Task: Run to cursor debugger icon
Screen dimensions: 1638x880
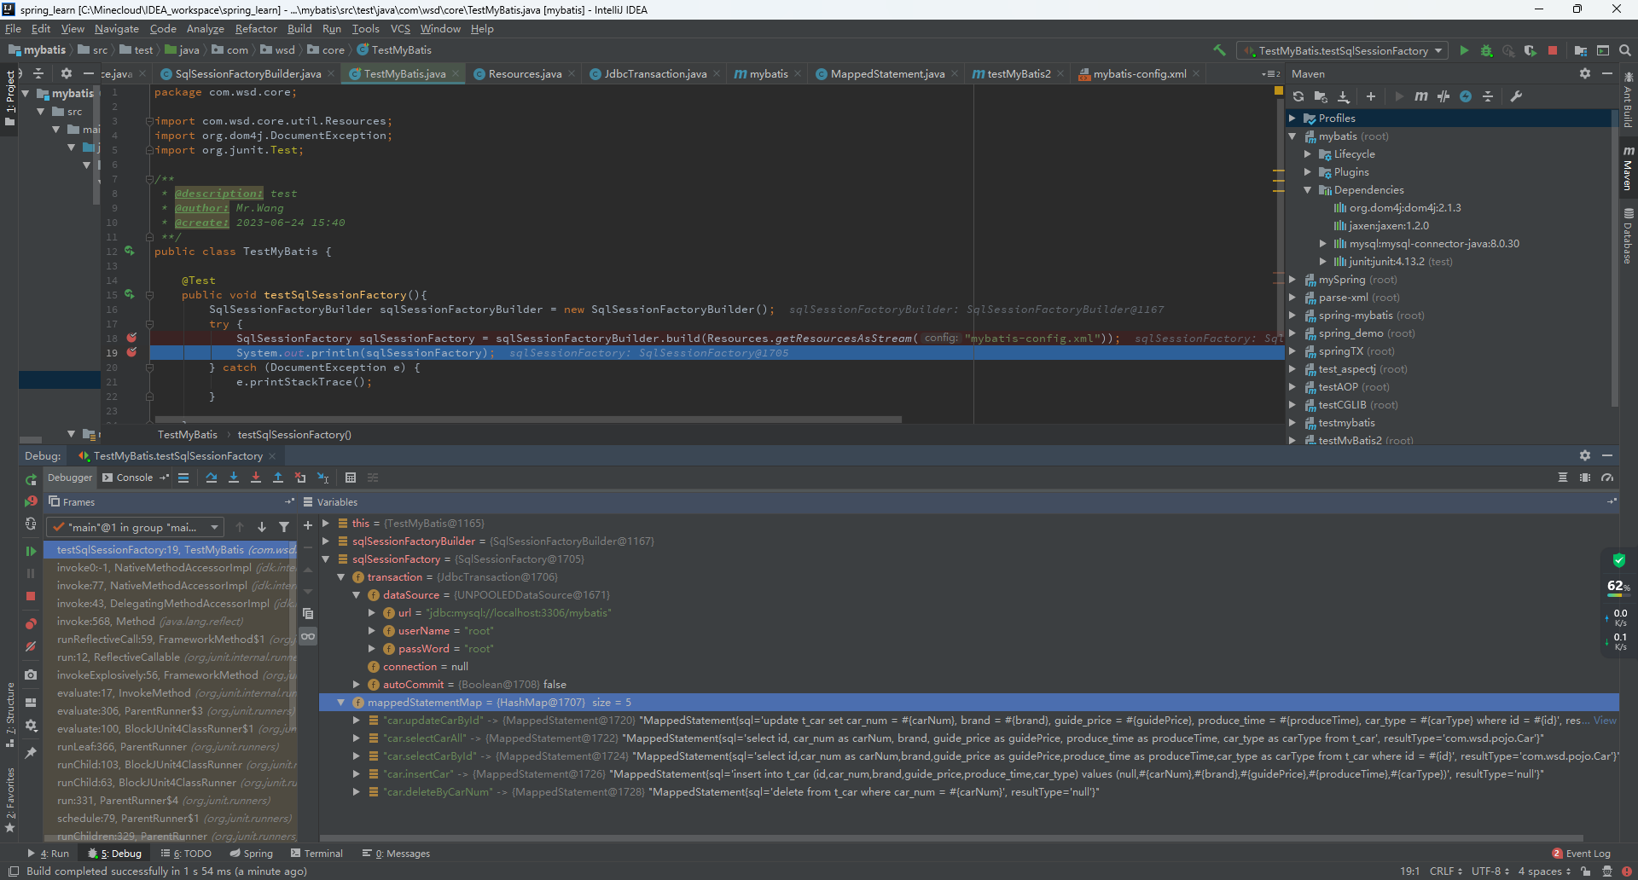Action: coord(322,478)
